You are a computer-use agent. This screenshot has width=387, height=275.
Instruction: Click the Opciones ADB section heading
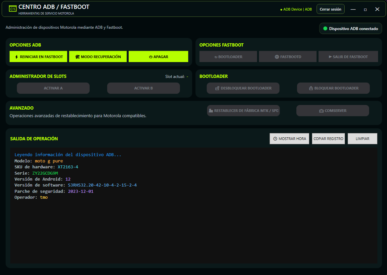[x=25, y=45]
